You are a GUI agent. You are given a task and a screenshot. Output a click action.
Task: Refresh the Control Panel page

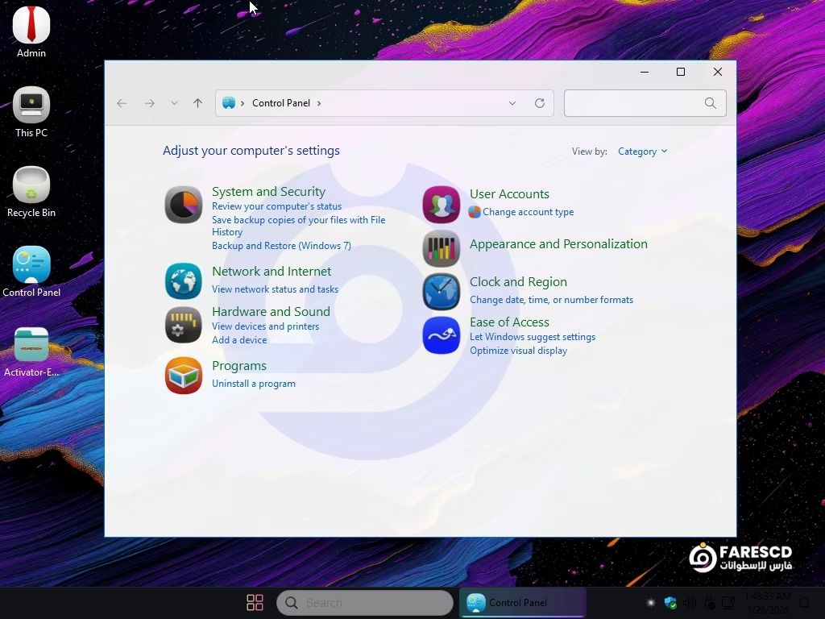[x=540, y=103]
